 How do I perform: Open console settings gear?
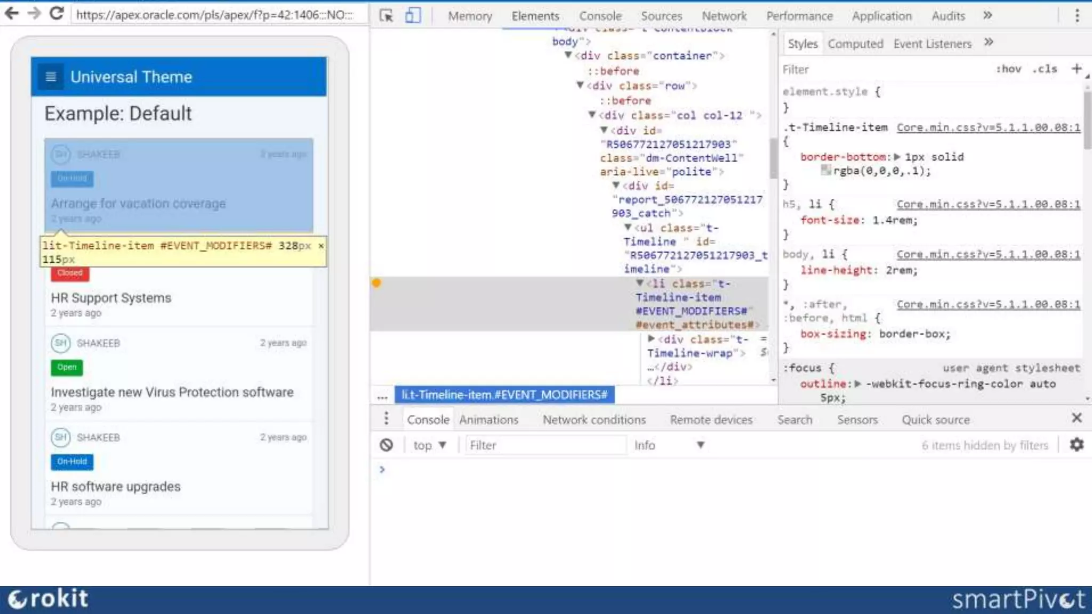coord(1077,445)
